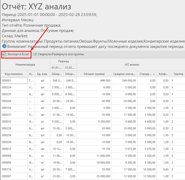Select the 'Номенклатура' band header

click(x=25, y=65)
